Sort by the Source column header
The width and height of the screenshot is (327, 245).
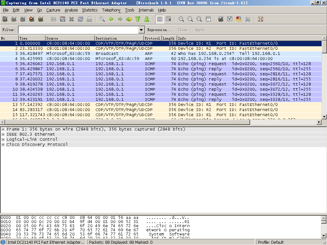coord(70,38)
